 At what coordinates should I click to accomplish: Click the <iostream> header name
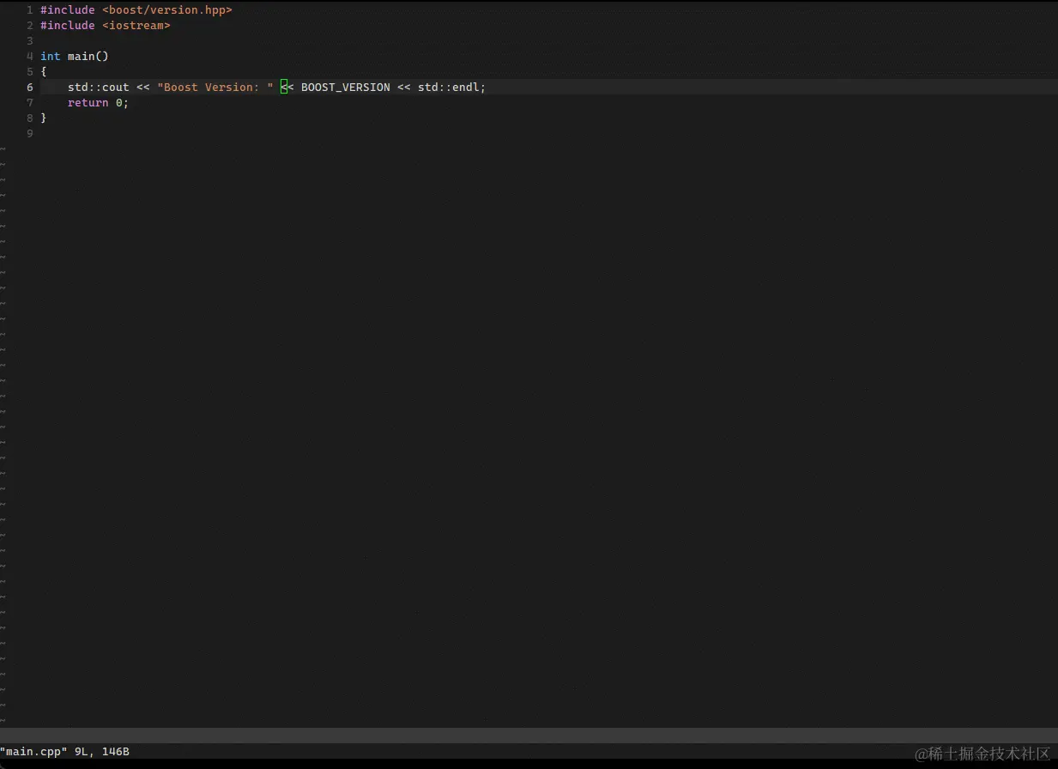coord(136,25)
